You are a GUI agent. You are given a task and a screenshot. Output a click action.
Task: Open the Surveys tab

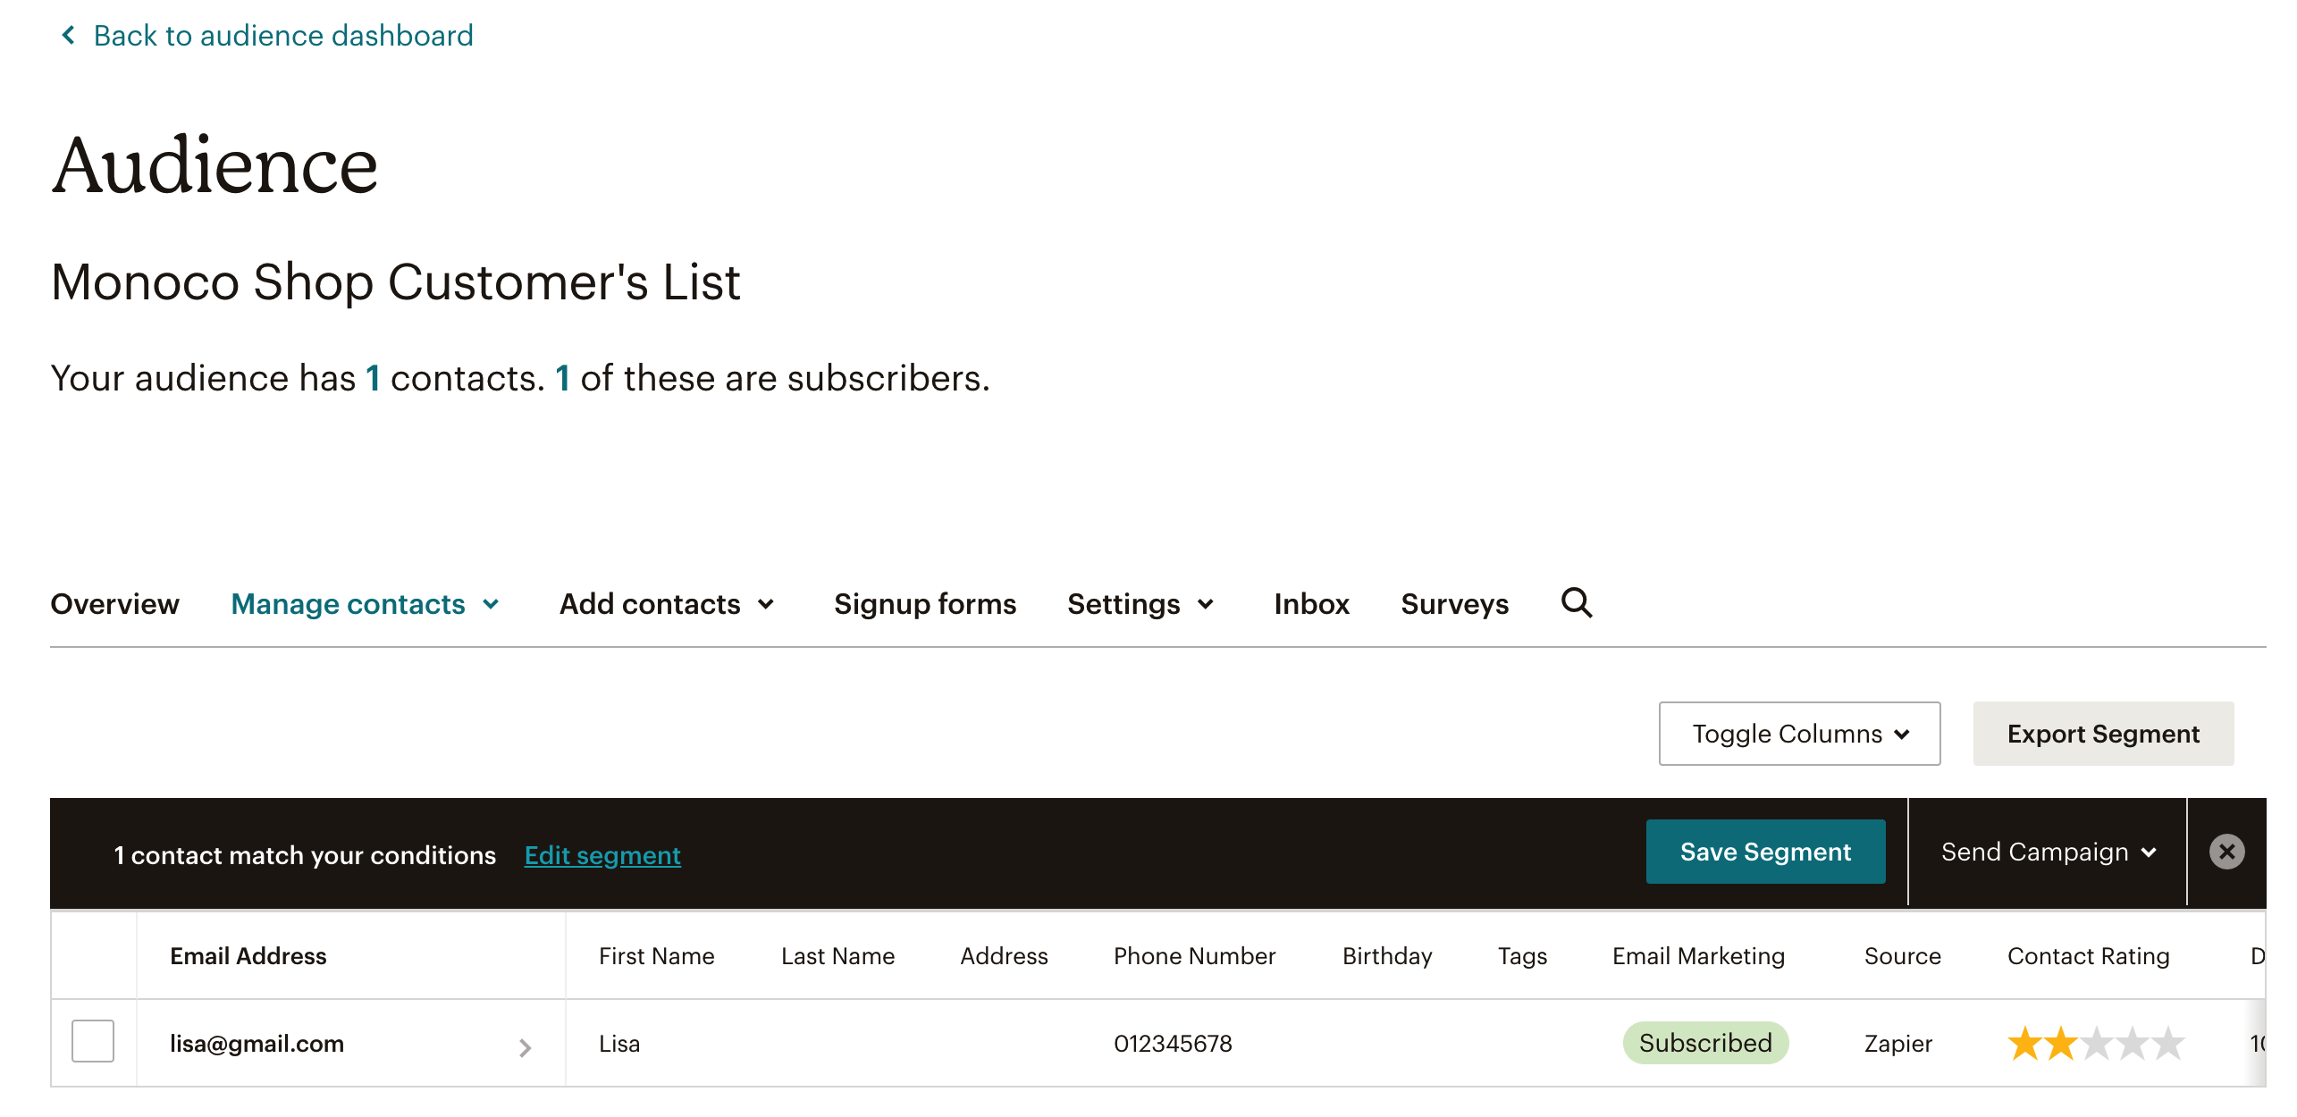tap(1454, 604)
